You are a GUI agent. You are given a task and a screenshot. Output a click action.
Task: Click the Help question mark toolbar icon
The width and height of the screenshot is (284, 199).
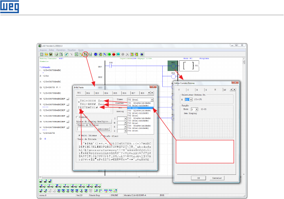coord(142,54)
